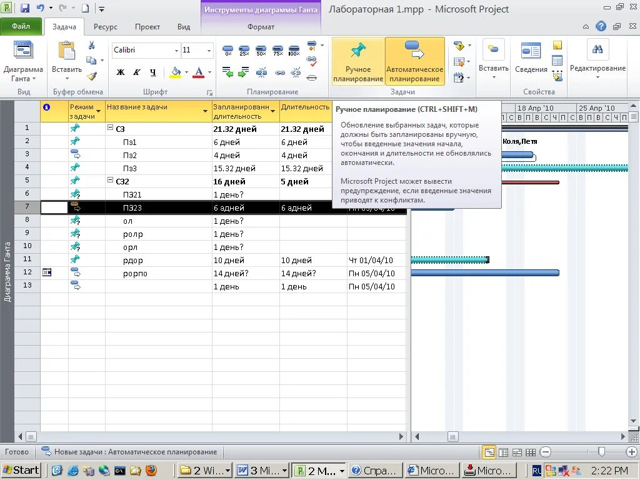The height and width of the screenshot is (480, 640).
Task: Switch to the Проект tab
Action: [x=147, y=27]
